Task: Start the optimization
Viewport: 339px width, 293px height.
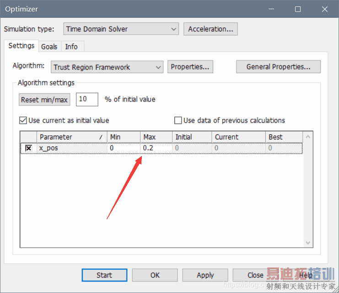Action: coord(104,275)
